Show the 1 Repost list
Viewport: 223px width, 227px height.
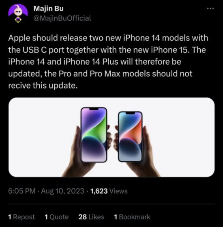click(21, 217)
